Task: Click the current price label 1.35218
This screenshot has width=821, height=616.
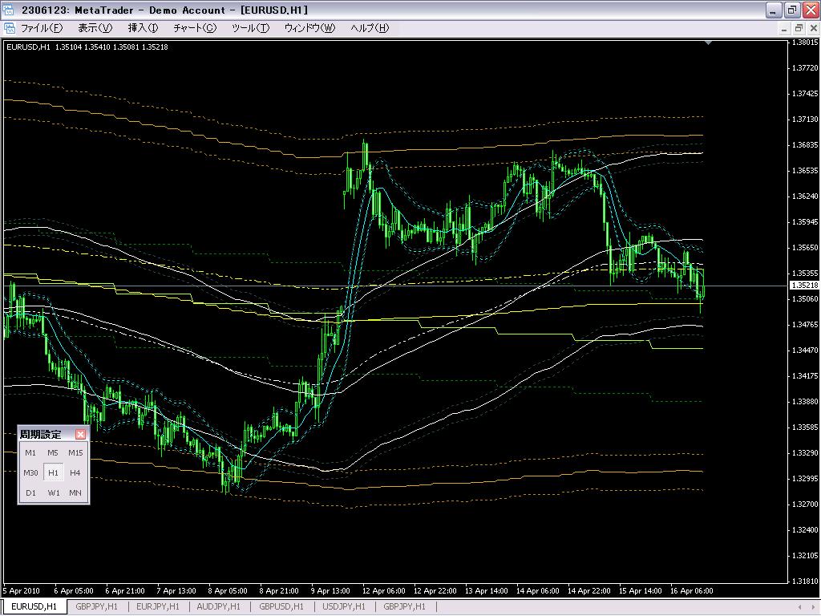Action: click(x=804, y=286)
